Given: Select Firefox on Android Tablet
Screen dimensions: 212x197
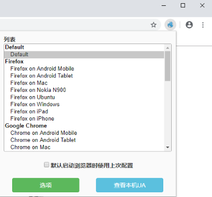Looking at the screenshot, I should pos(84,76).
